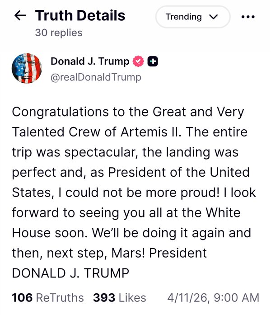Open the @realDonaldTrump handle link
This screenshot has height=315, width=271.
[96, 77]
